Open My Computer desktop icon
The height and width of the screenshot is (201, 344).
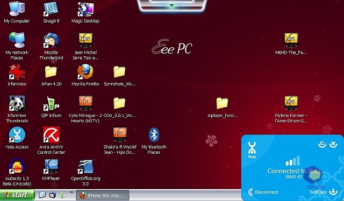17,12
